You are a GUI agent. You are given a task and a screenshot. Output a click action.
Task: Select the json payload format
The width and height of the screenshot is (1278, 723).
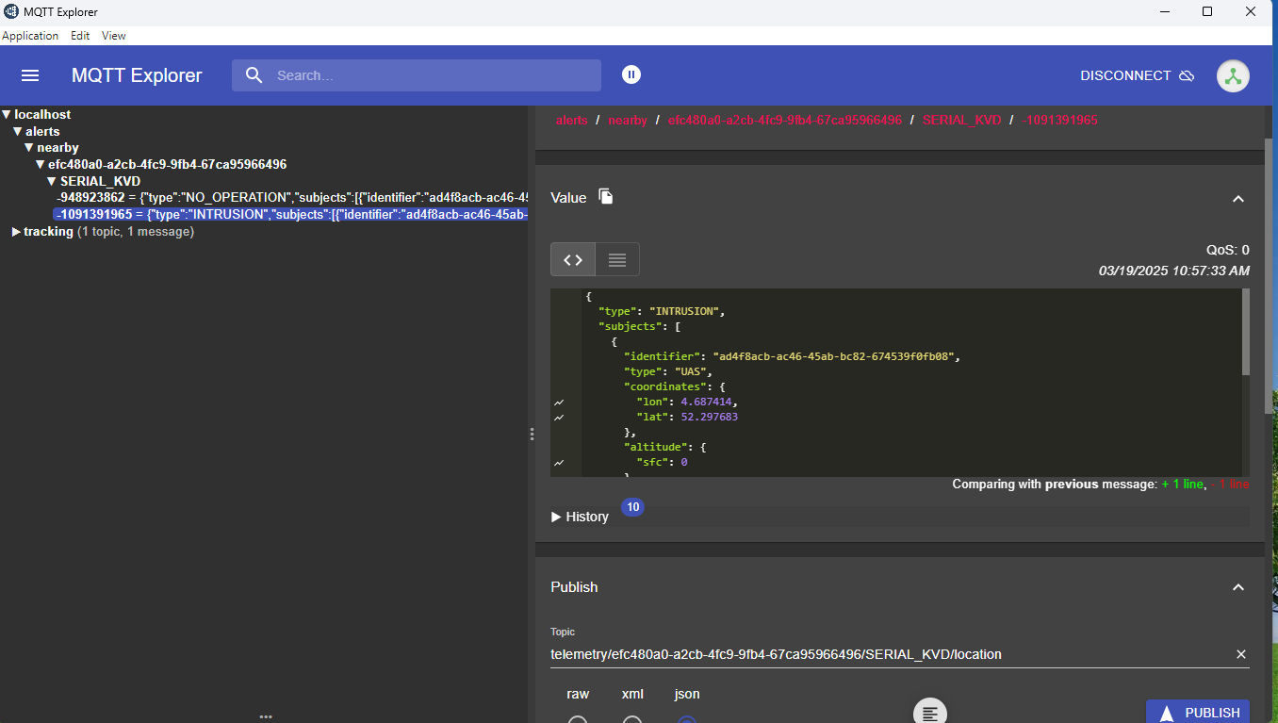click(x=686, y=719)
